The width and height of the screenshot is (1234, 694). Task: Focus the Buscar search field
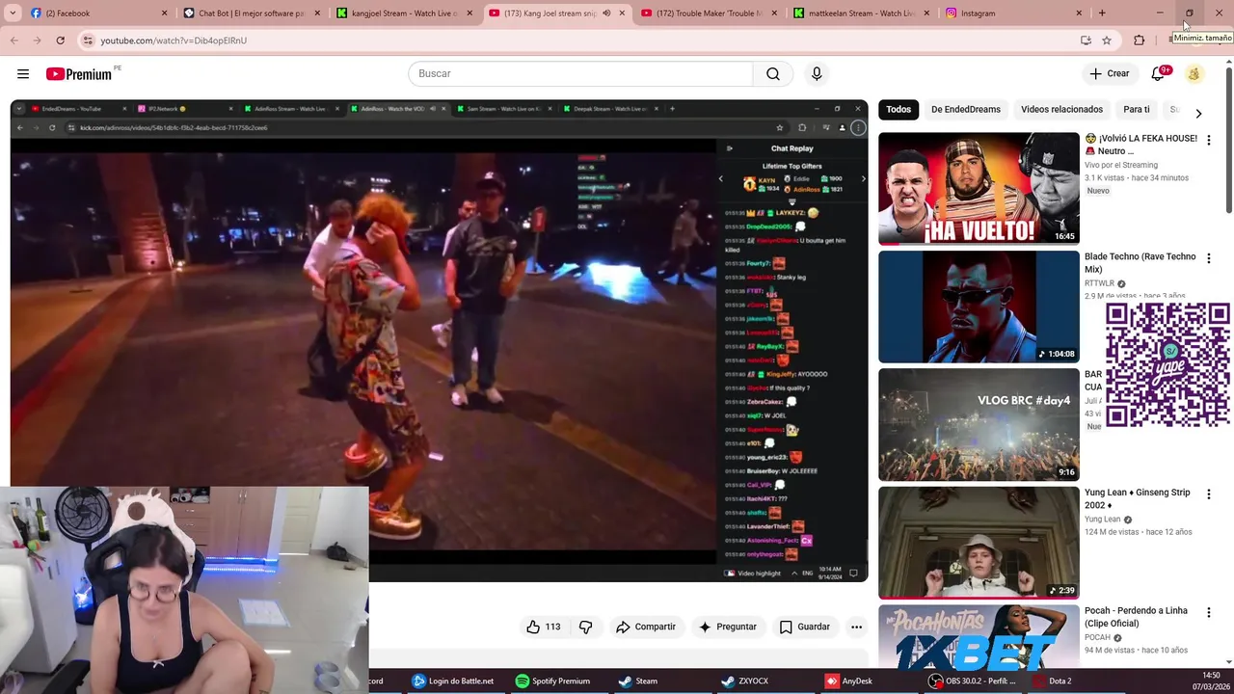[x=580, y=74]
